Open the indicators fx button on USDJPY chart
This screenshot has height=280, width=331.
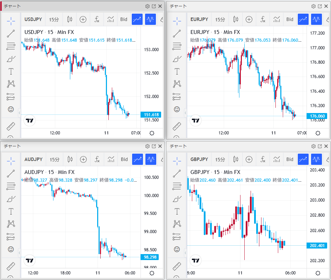coord(97,19)
